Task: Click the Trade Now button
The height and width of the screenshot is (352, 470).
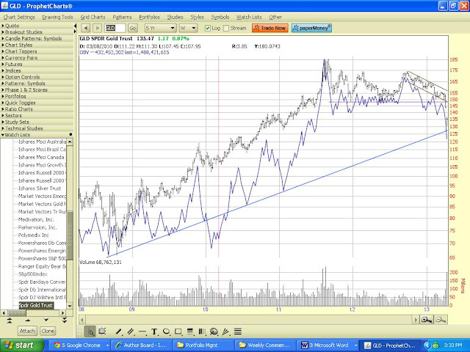Action: point(270,28)
